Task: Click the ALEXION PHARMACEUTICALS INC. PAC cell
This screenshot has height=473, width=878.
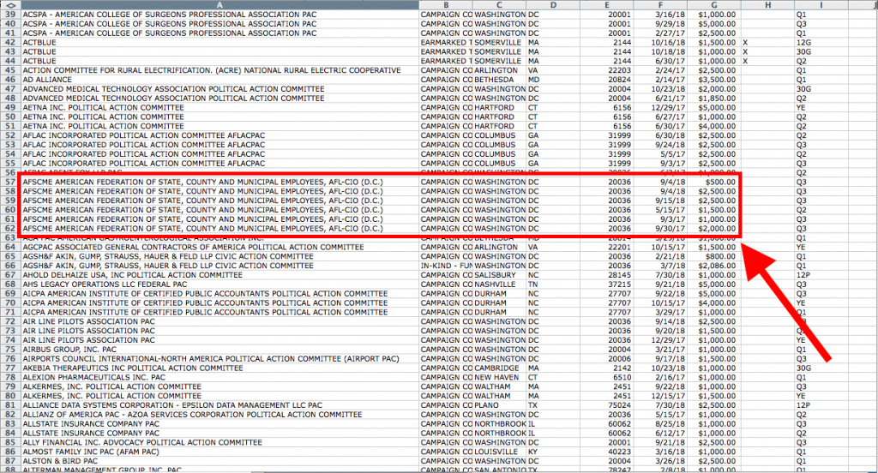Action: click(x=220, y=377)
